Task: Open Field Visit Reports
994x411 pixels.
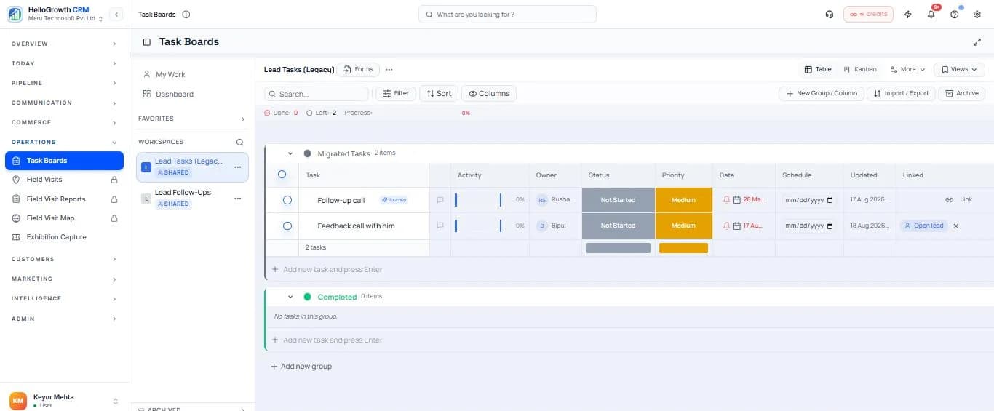Action: [x=64, y=199]
